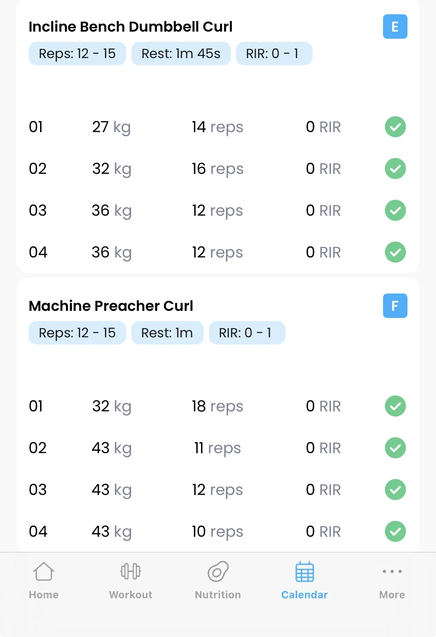This screenshot has width=436, height=637.
Task: Tap the blue E badge for Incline Curl
Action: coord(395,26)
